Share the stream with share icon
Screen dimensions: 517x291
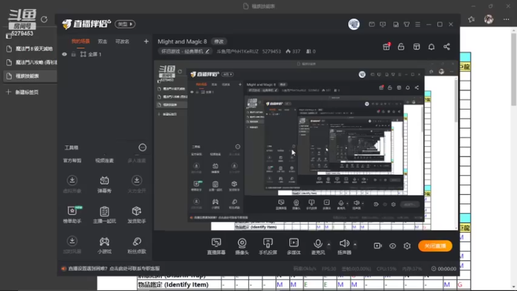click(x=447, y=47)
